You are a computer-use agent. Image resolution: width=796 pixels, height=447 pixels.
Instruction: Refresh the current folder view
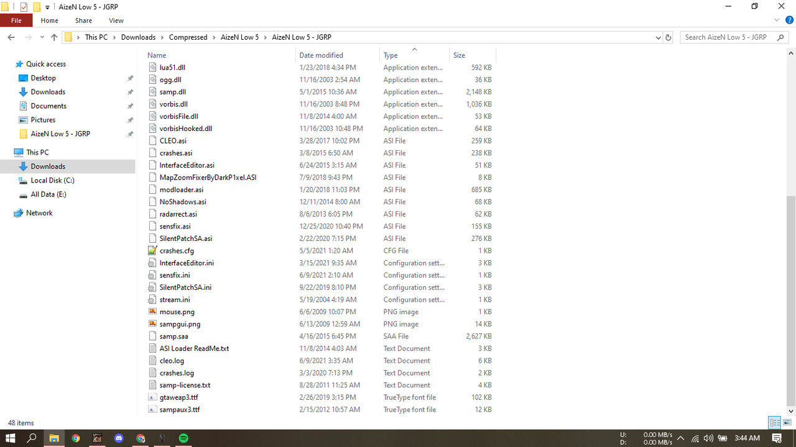[669, 37]
